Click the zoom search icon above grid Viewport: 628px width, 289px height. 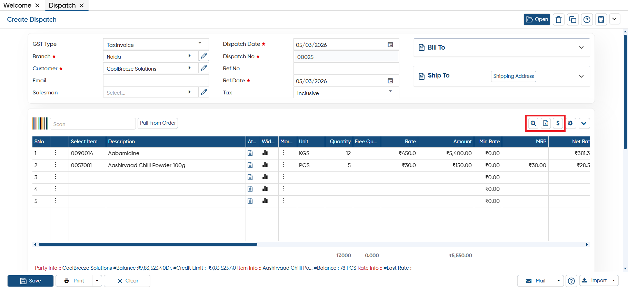point(533,123)
